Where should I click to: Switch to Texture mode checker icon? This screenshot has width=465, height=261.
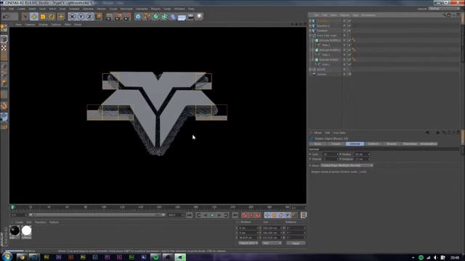click(4, 48)
